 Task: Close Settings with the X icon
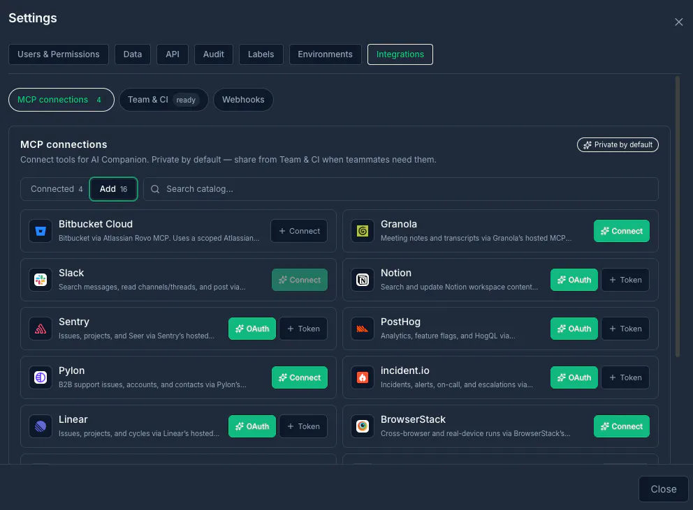tap(679, 22)
